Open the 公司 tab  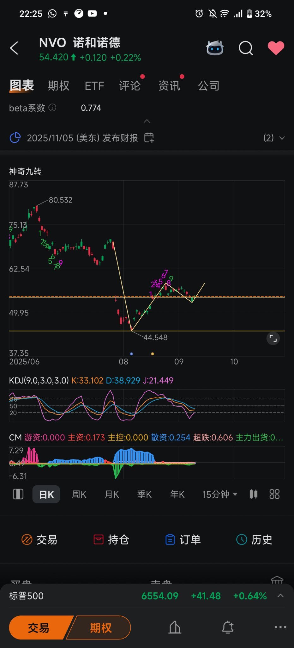208,86
